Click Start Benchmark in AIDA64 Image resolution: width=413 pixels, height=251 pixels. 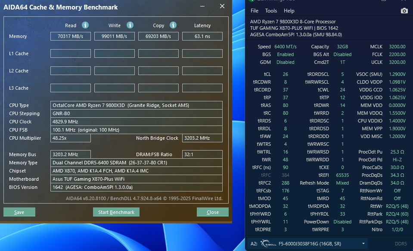pos(116,212)
